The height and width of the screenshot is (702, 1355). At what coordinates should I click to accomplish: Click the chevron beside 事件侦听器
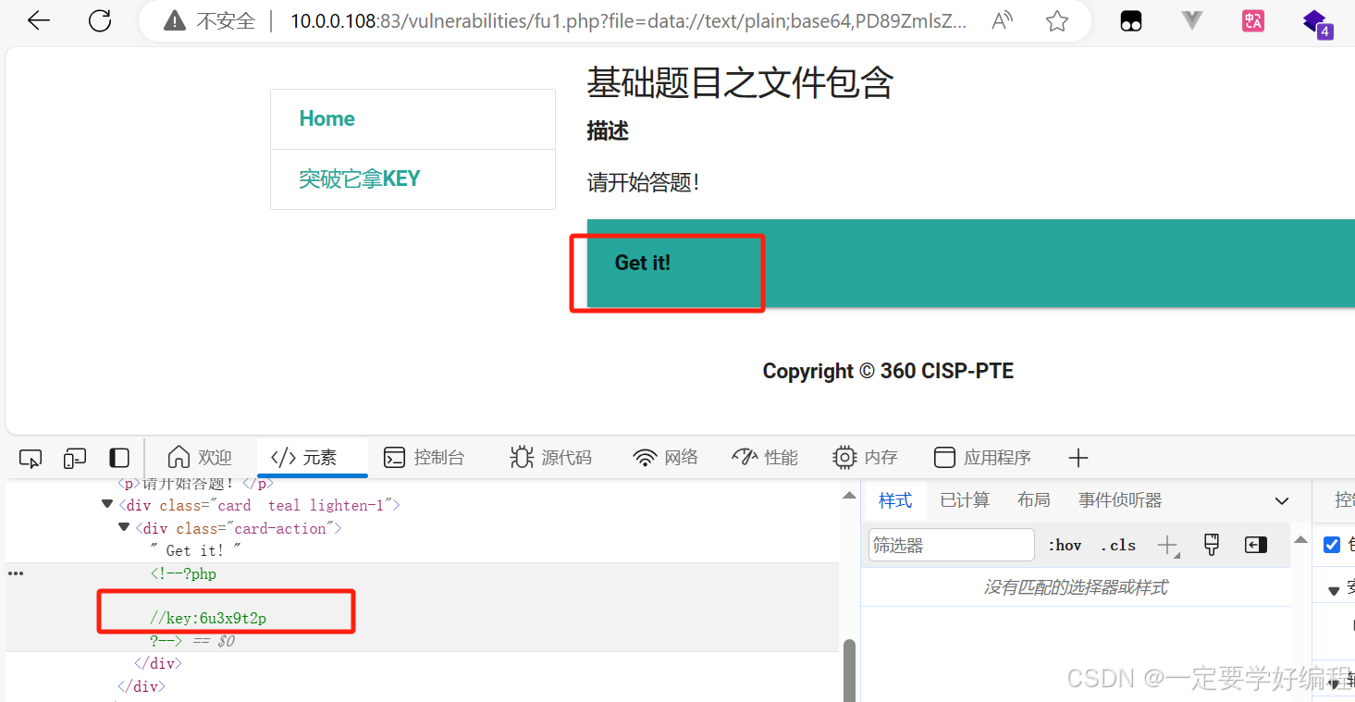point(1282,500)
